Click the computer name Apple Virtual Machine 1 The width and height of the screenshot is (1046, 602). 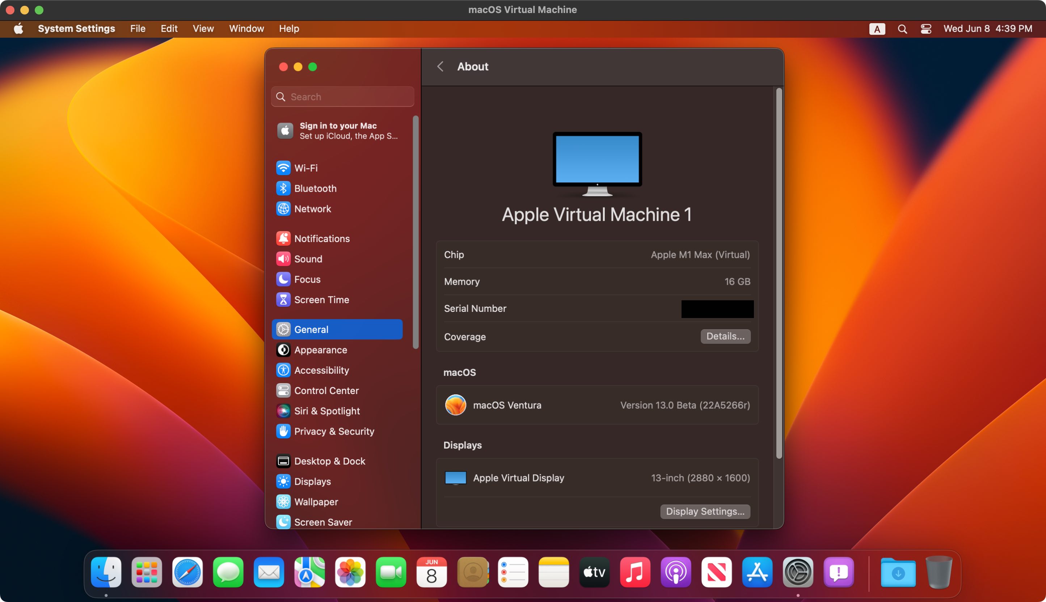click(x=597, y=215)
